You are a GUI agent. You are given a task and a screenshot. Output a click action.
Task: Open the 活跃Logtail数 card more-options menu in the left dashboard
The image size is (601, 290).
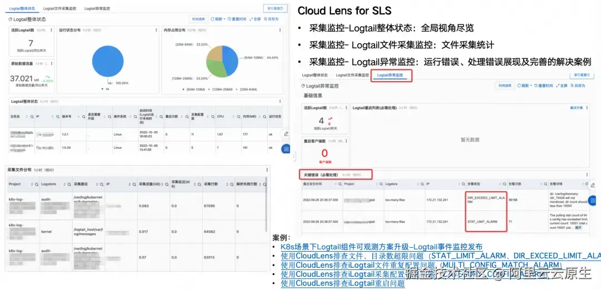[x=51, y=30]
